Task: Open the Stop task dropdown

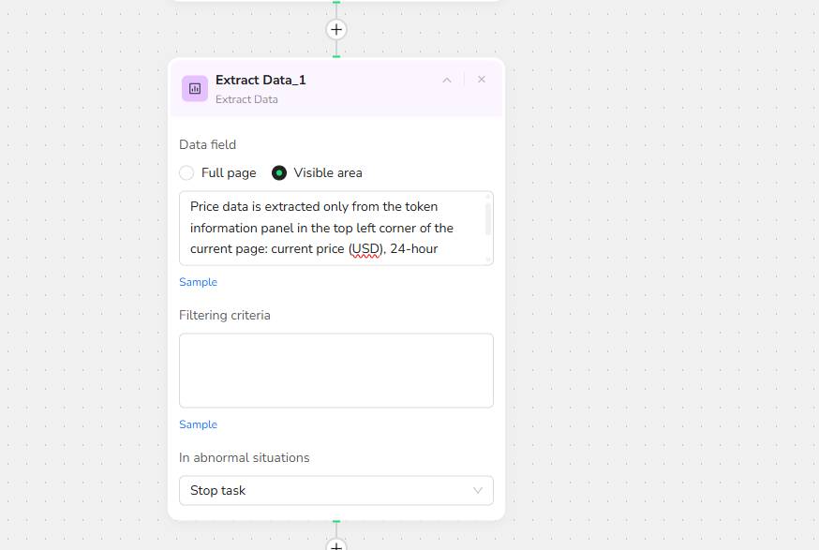Action: coord(335,490)
